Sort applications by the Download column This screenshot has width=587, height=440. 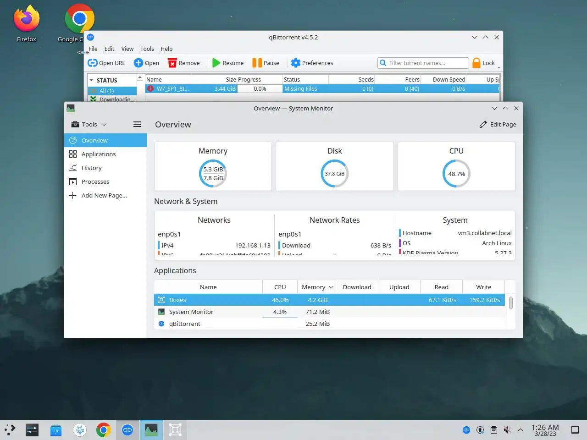click(357, 287)
